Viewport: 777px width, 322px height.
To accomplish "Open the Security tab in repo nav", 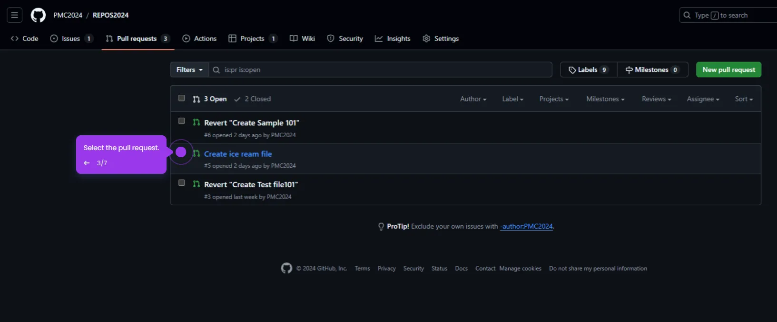I will (x=345, y=39).
